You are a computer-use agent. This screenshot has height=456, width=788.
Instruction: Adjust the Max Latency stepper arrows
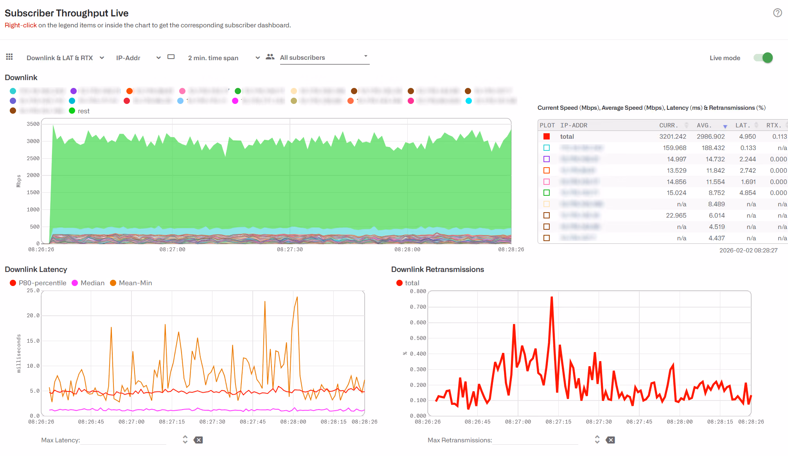click(185, 440)
